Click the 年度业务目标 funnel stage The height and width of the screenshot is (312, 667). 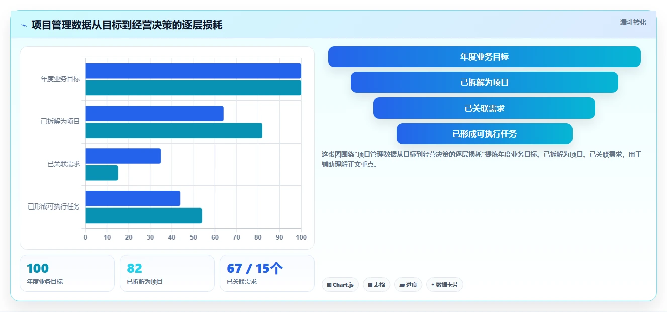click(x=485, y=57)
